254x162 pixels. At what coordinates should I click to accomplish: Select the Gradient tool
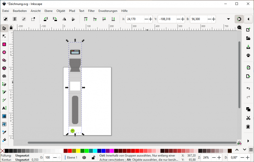(x=4, y=116)
